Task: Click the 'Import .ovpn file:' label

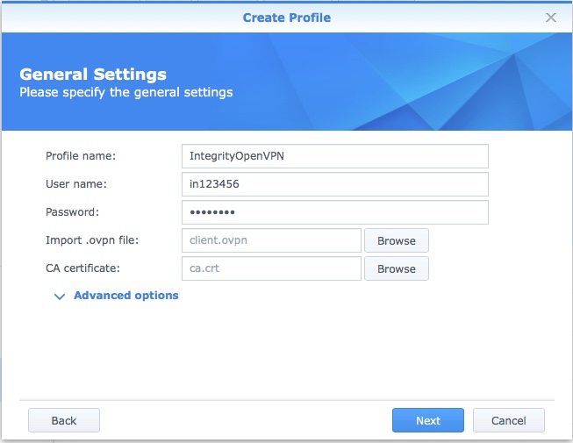Action: [x=92, y=240]
